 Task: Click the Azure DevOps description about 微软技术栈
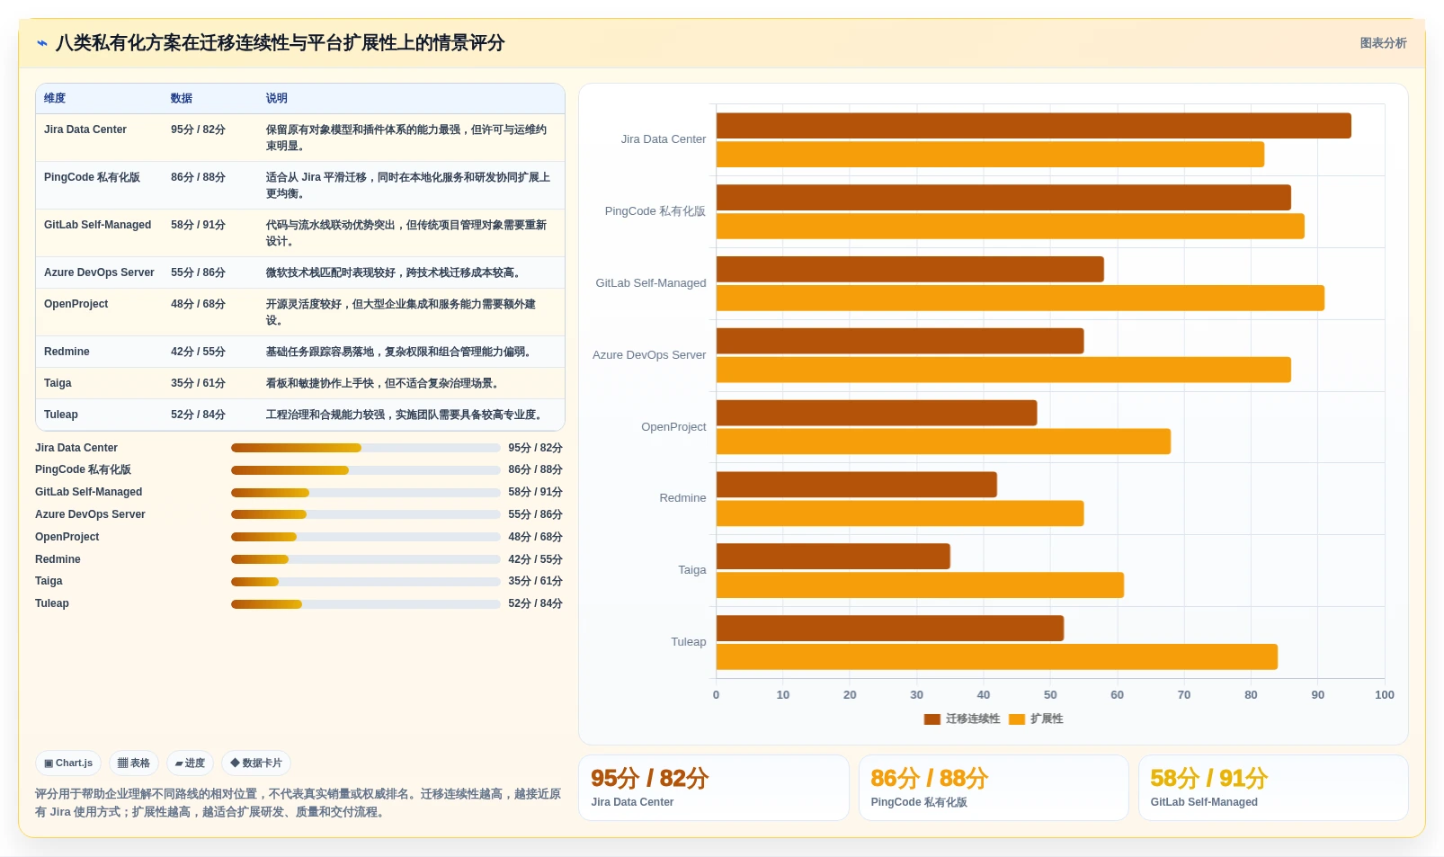395,272
